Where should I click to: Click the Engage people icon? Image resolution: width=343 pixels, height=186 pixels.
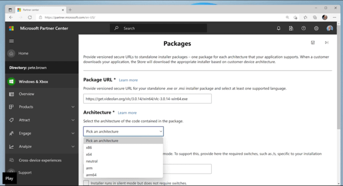point(11,133)
